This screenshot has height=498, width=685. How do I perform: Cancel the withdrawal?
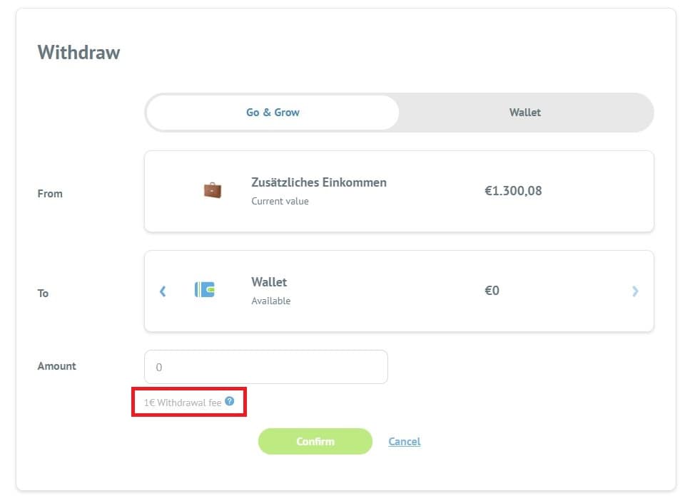coord(405,441)
